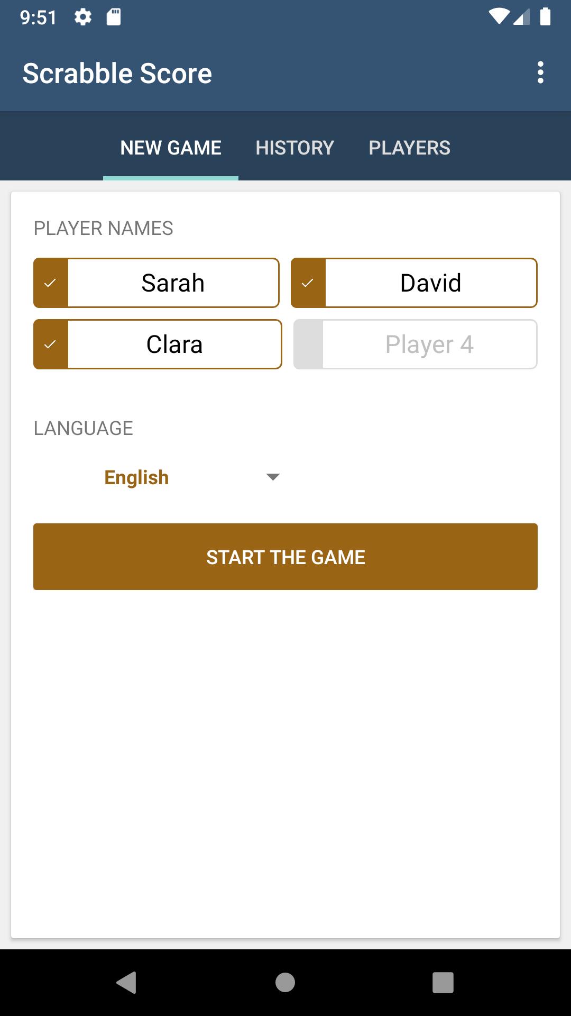The image size is (571, 1016).
Task: Tap the Android back navigation button
Action: [x=126, y=983]
